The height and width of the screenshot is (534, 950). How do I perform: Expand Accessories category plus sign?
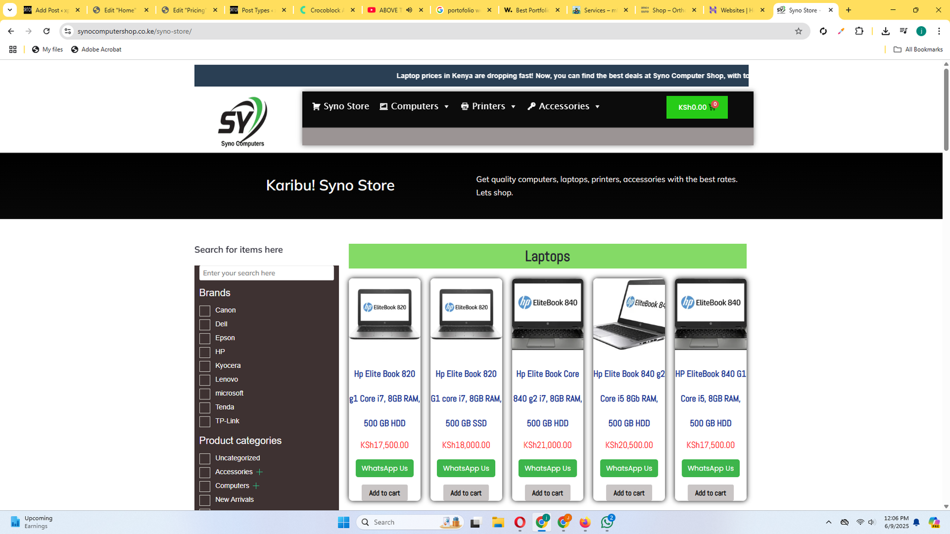tap(259, 472)
